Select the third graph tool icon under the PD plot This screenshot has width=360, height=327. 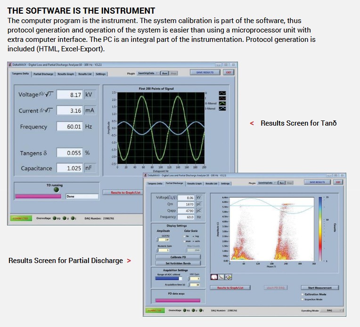click(x=229, y=277)
